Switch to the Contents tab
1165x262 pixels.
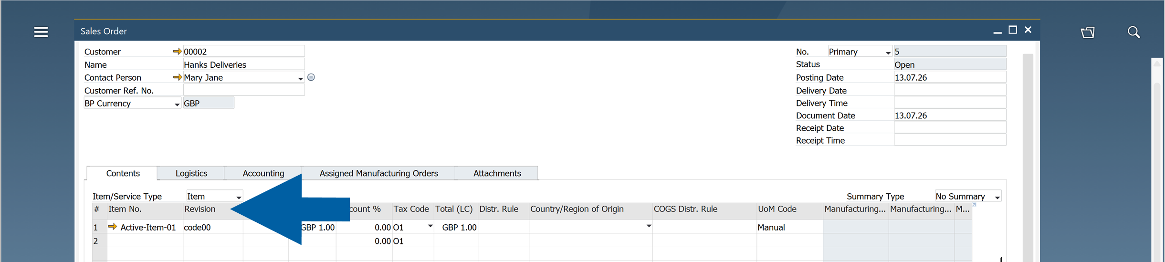pos(123,173)
